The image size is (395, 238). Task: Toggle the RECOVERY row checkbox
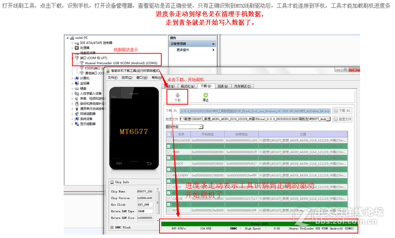pyautogui.click(x=169, y=175)
